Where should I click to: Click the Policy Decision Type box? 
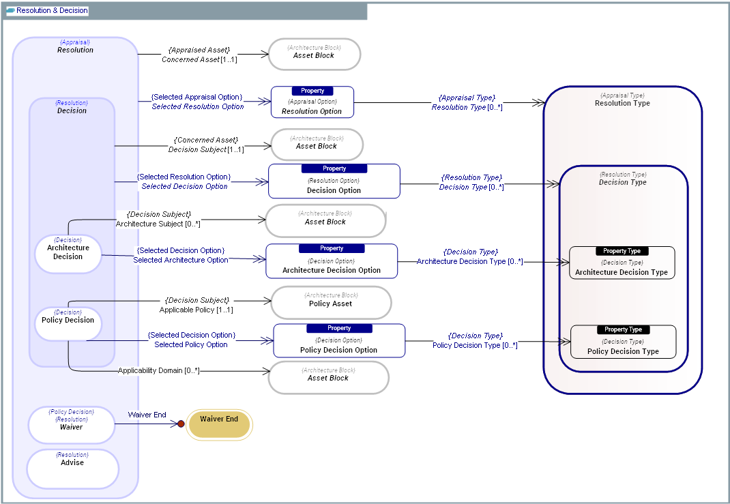623,346
